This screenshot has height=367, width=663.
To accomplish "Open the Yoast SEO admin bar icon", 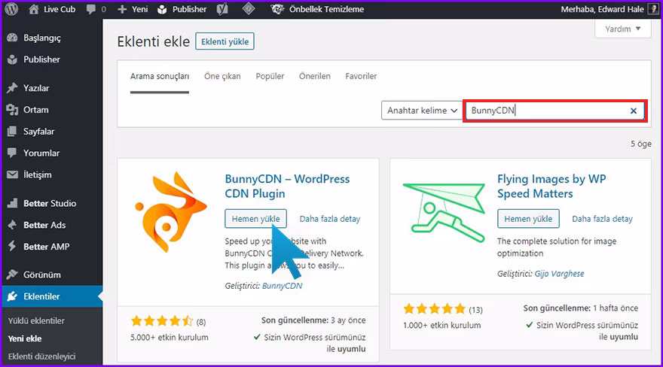I will (x=222, y=9).
